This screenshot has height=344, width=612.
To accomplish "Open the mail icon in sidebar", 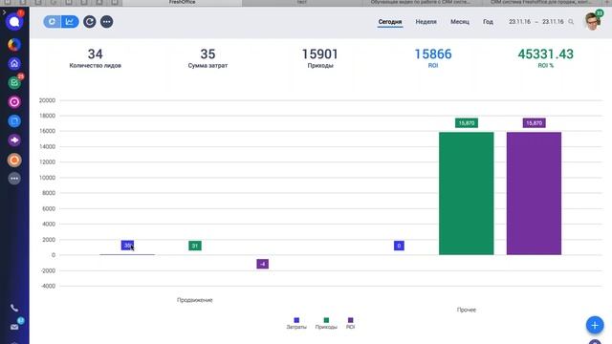I will [14, 327].
